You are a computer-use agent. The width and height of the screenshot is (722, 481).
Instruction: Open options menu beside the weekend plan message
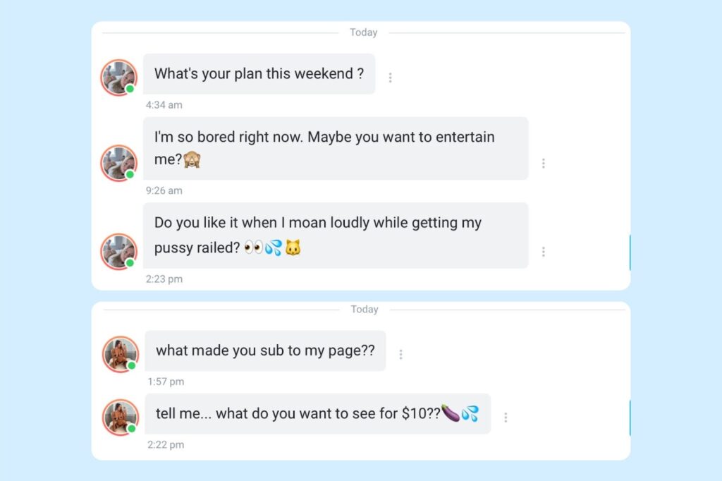pos(390,78)
